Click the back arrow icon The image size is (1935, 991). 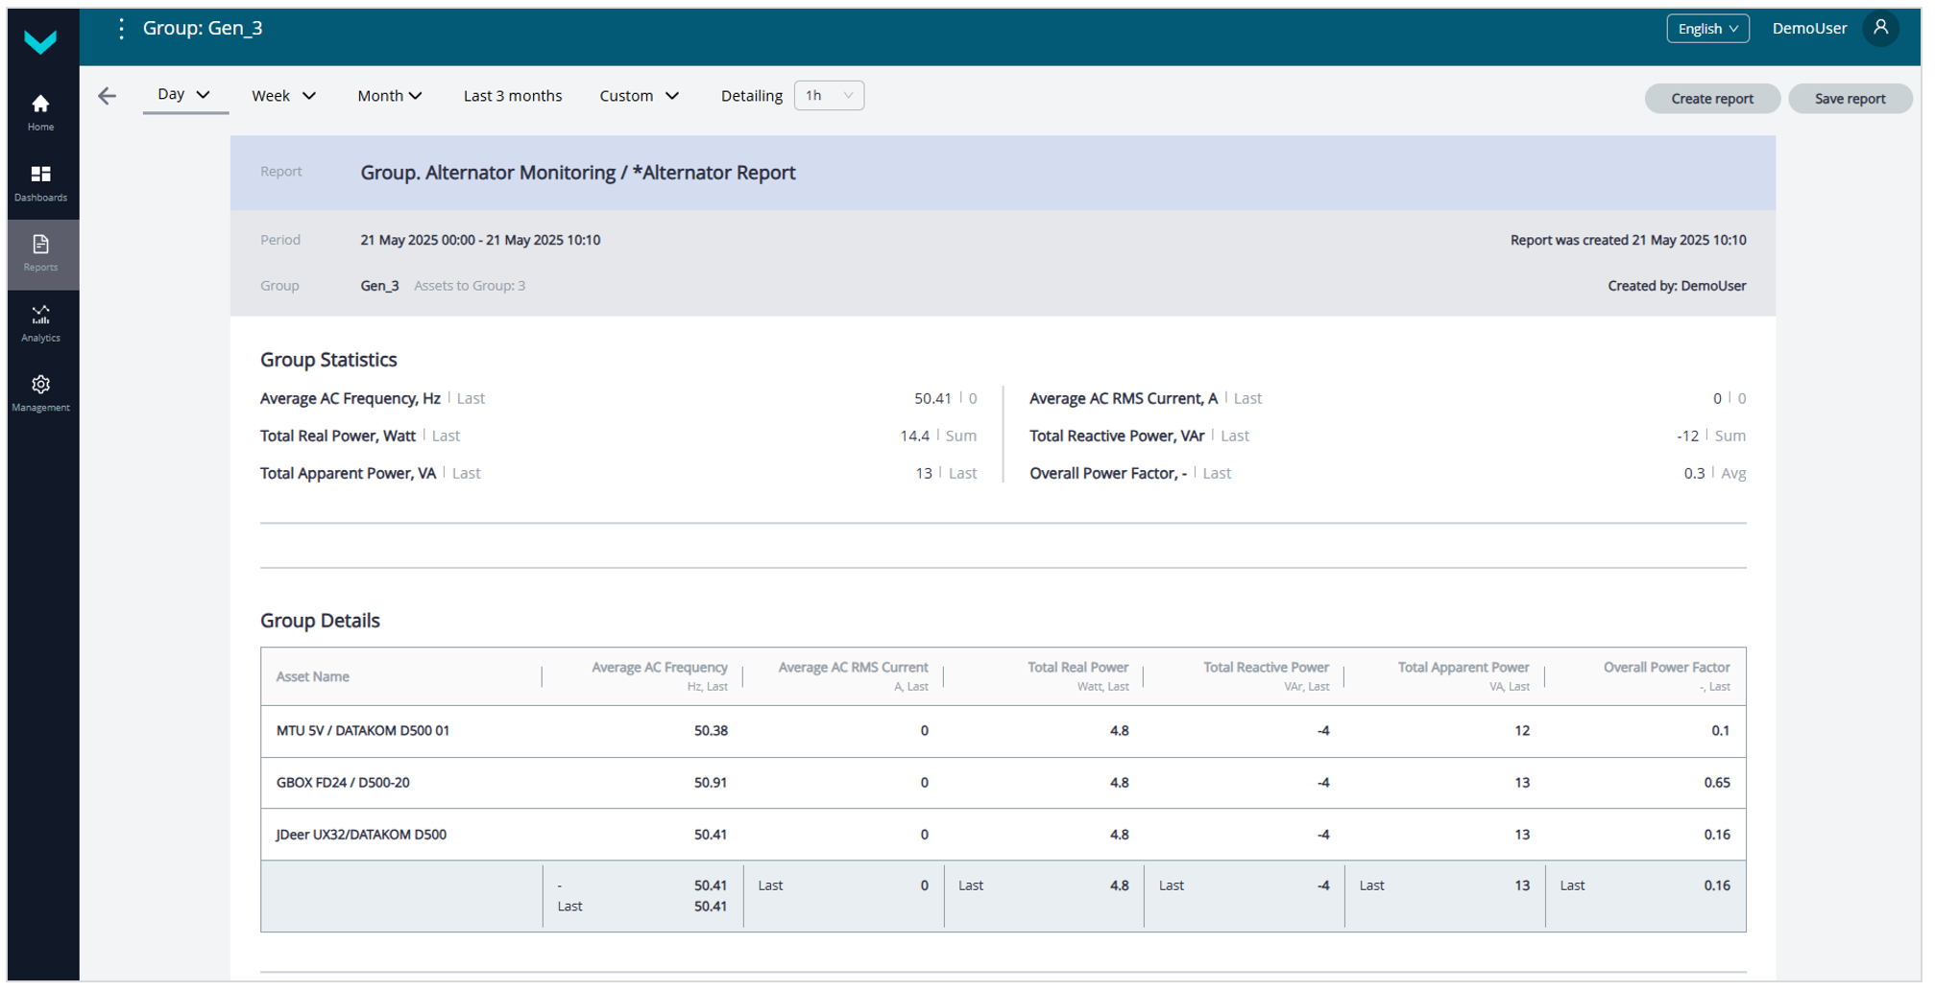[x=108, y=96]
